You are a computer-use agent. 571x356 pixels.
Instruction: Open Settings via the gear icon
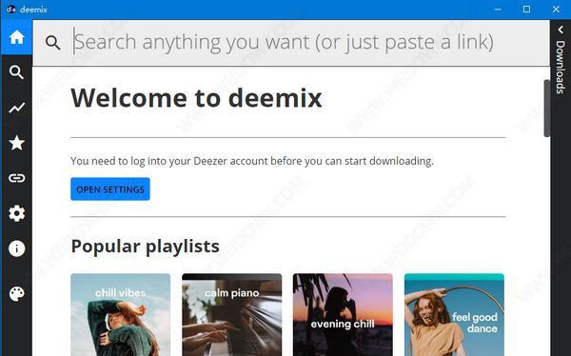[17, 213]
